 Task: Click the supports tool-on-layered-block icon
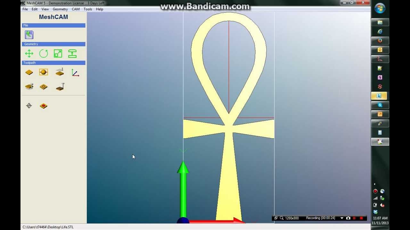tap(29, 87)
